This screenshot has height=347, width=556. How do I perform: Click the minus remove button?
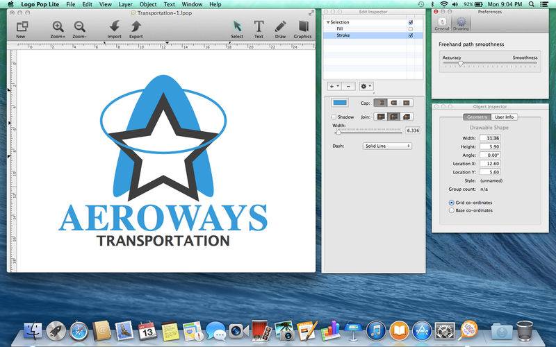click(x=348, y=86)
